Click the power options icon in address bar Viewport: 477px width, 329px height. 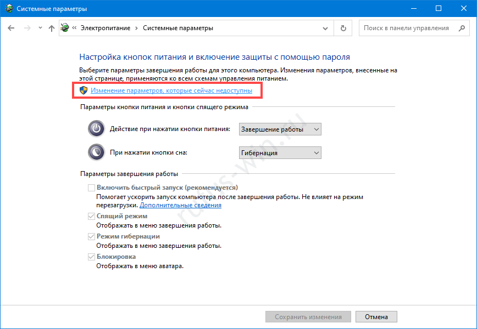click(x=64, y=28)
